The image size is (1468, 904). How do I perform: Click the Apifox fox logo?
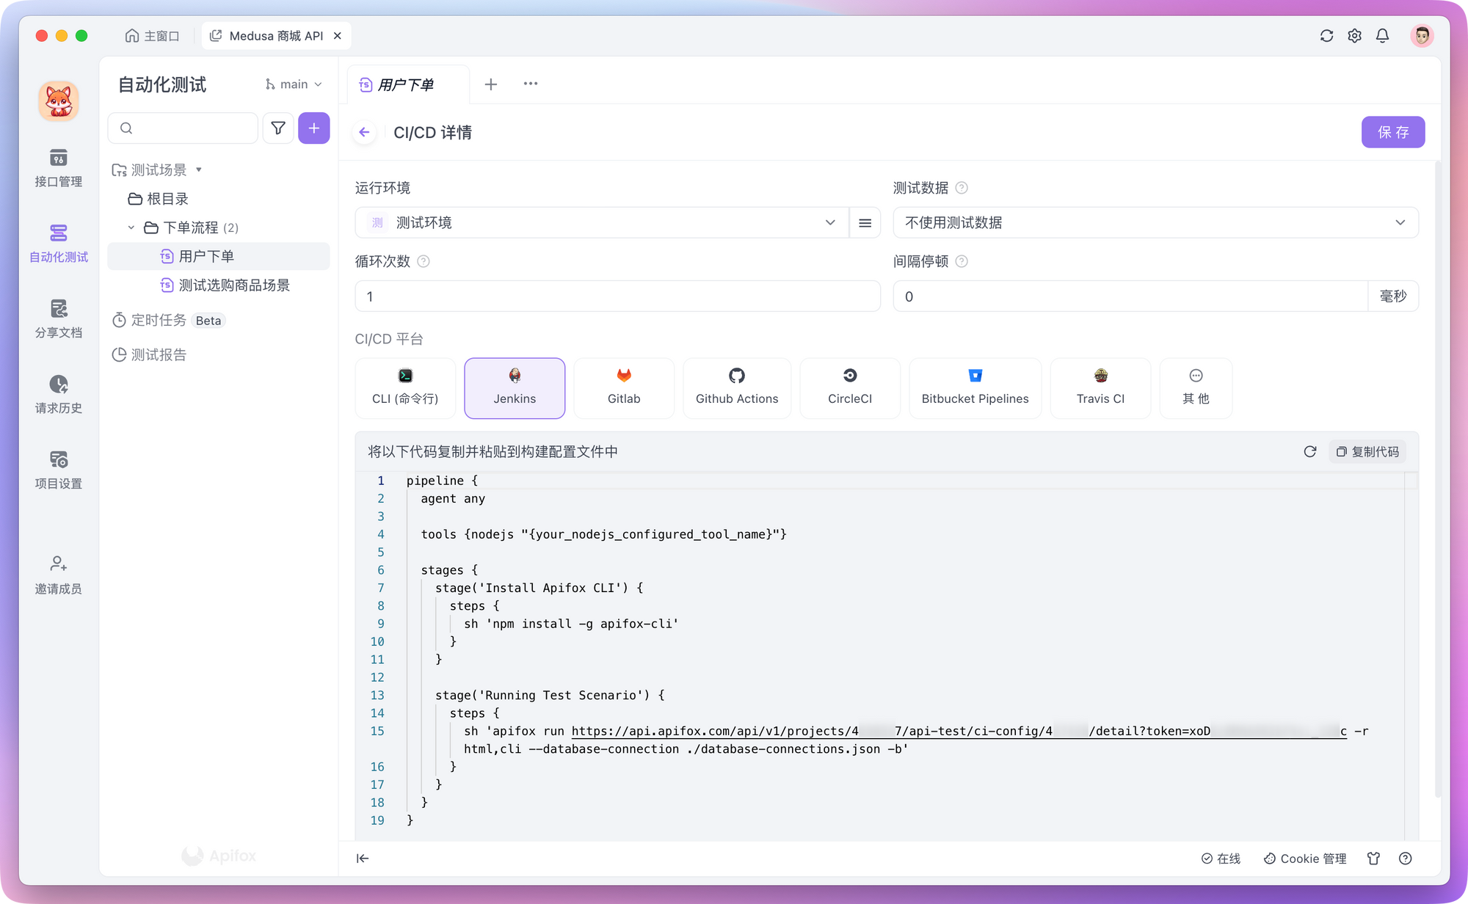coord(59,101)
